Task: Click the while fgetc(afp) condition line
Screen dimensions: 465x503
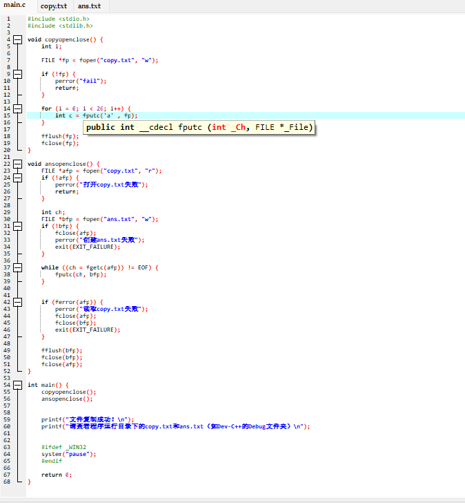Action: (x=100, y=267)
